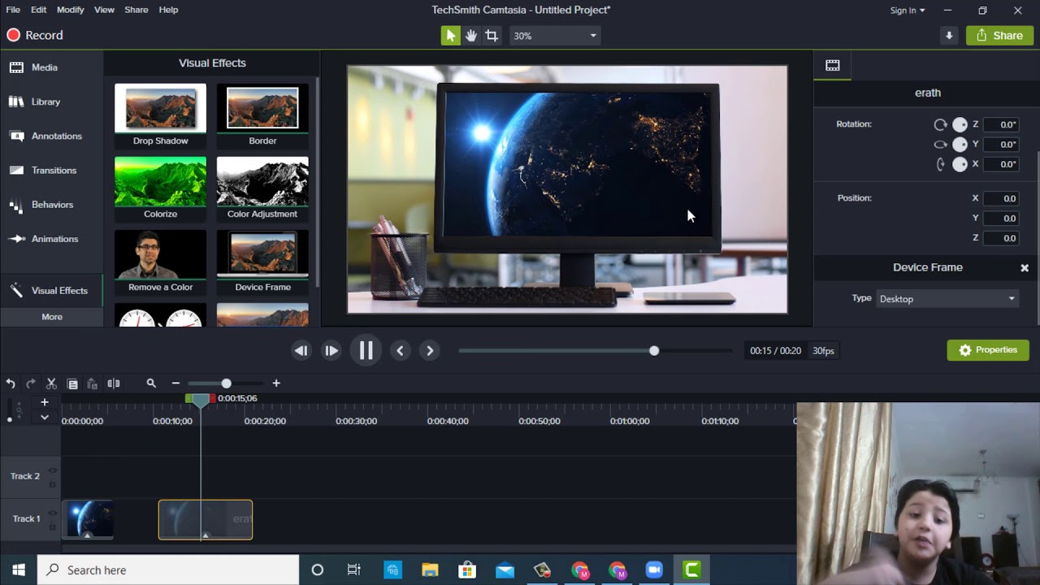Click the previous frame playback button

(x=301, y=351)
